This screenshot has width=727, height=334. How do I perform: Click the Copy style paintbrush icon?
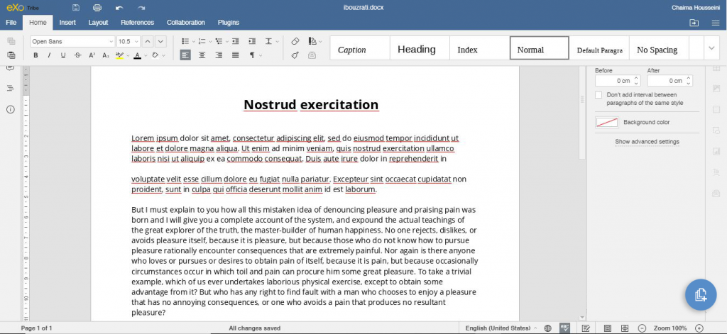pos(295,55)
